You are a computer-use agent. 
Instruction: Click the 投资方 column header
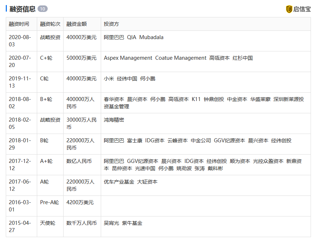[111, 24]
